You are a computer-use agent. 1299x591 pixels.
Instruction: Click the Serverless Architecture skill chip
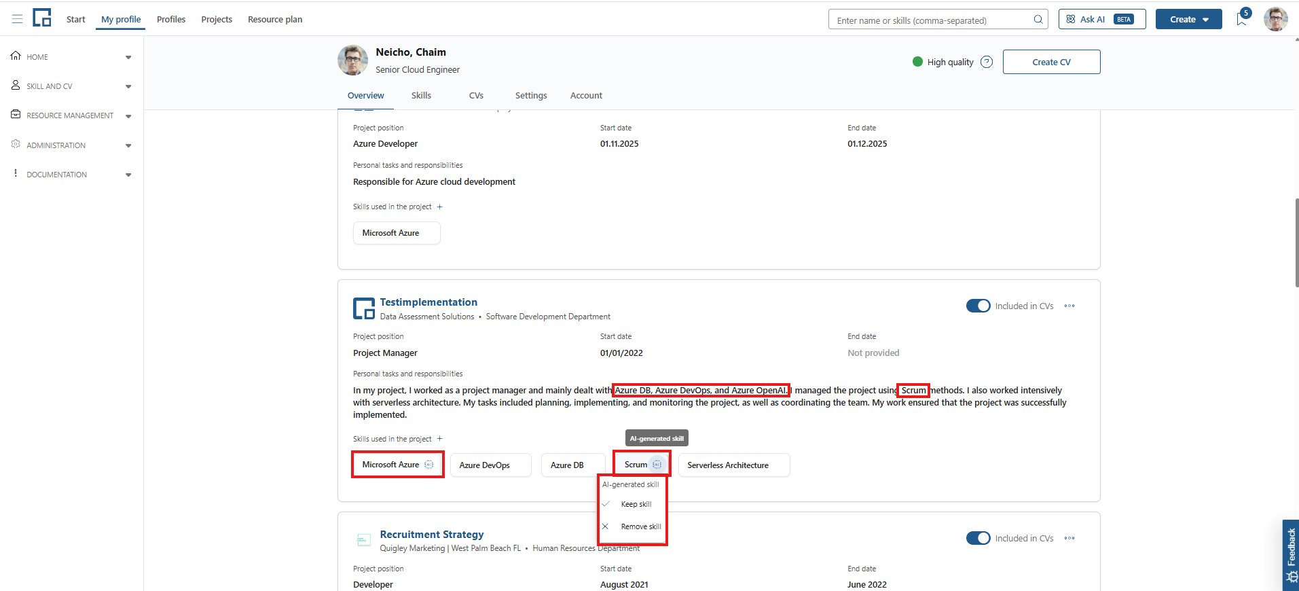coord(734,465)
